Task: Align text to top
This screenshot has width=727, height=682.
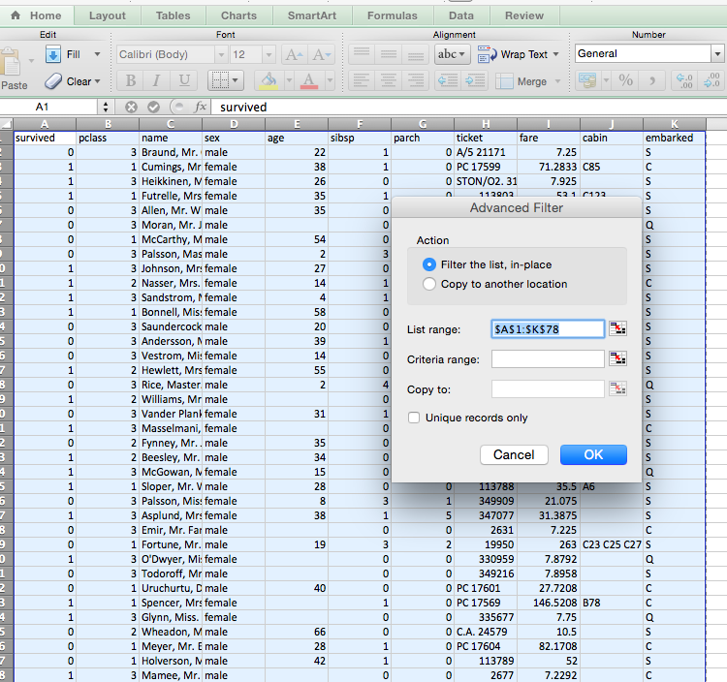Action: pos(362,54)
